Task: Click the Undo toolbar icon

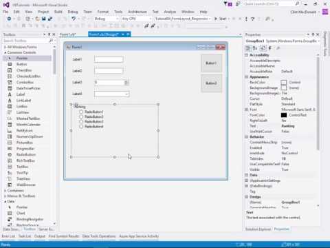Action: (74, 19)
